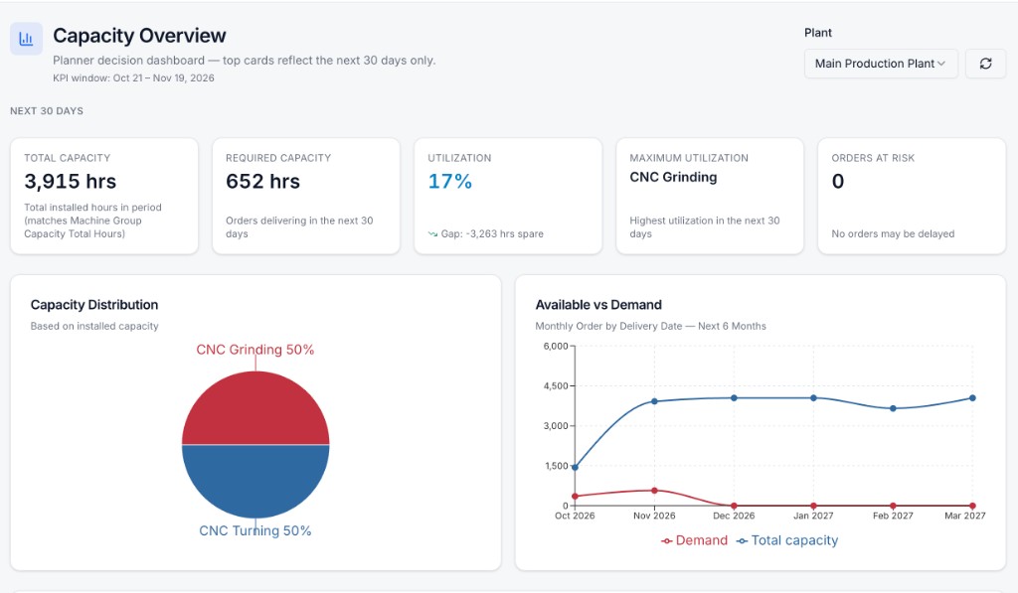Click the Demand point for Nov 2026
This screenshot has height=593, width=1018.
click(654, 491)
